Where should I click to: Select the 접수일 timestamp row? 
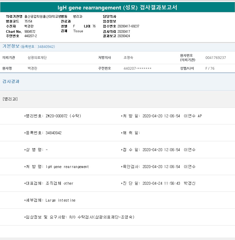point(158,150)
